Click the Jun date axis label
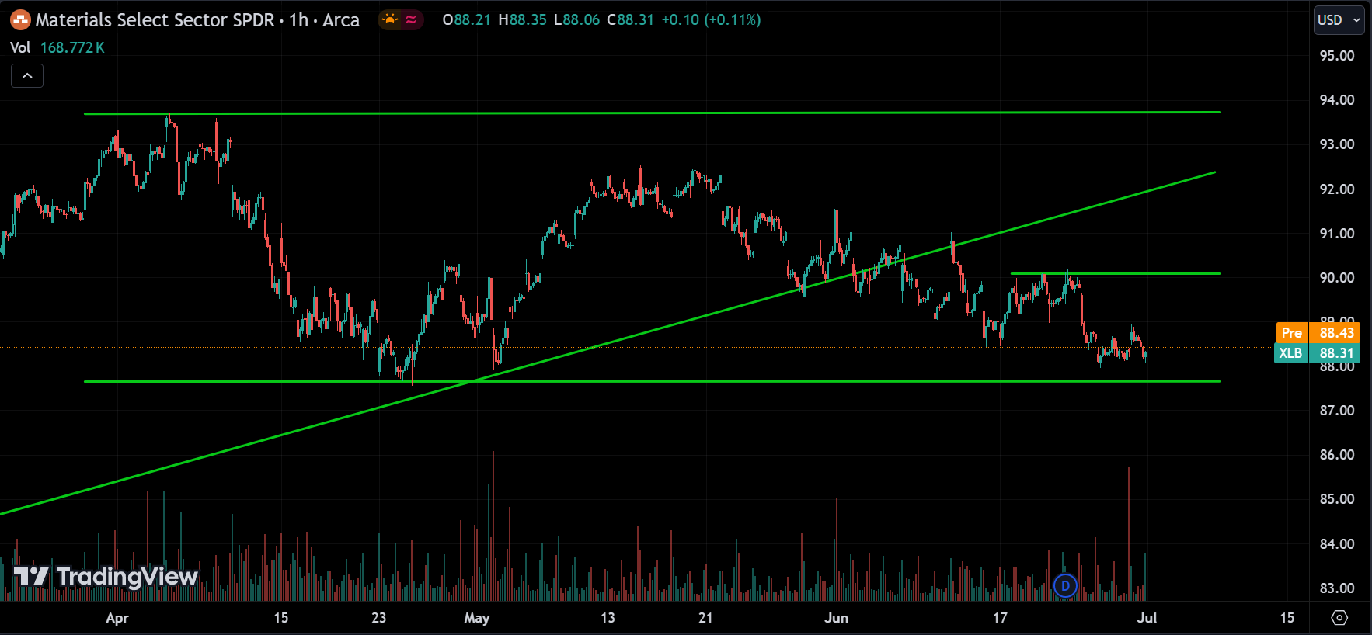Screen dimensions: 1372x635 pos(837,618)
